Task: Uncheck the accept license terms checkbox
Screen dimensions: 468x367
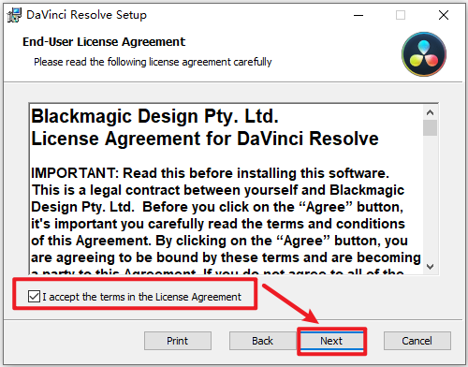Action: point(34,296)
